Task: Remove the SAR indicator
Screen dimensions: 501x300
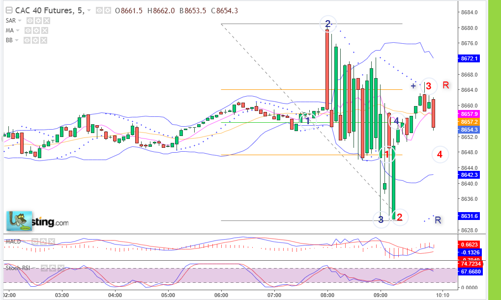Action: [x=47, y=21]
